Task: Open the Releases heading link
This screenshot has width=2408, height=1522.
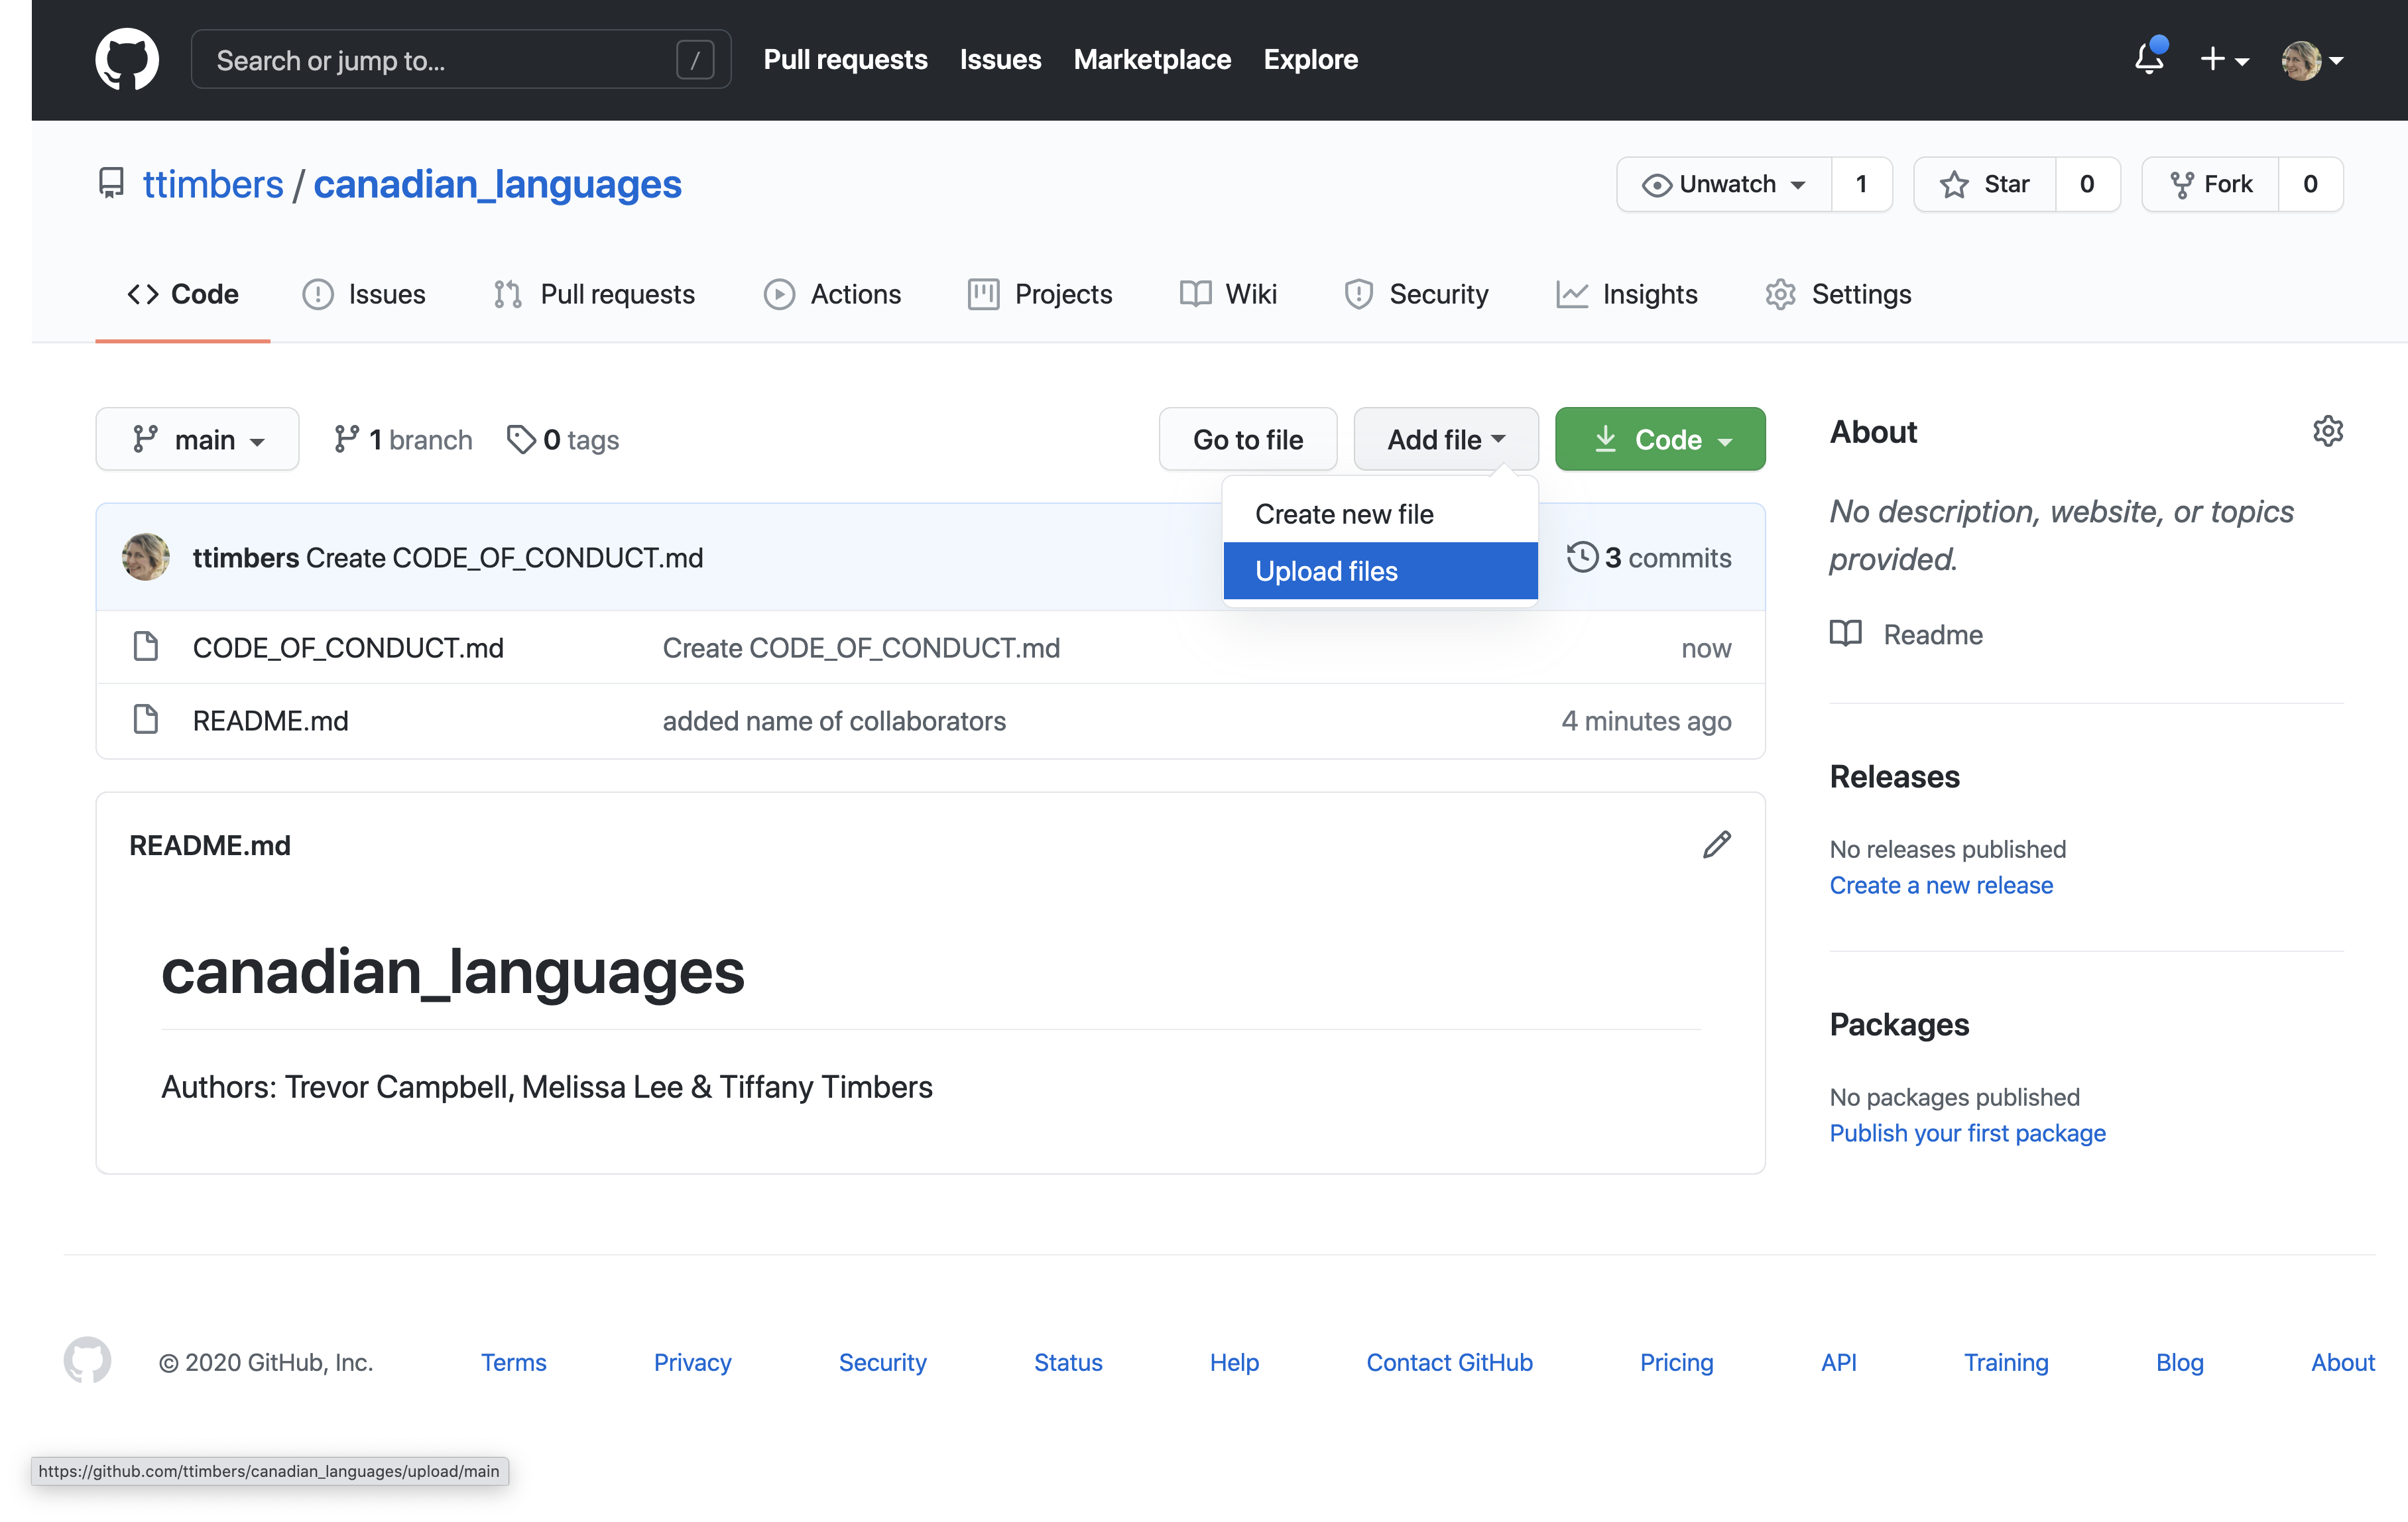Action: [1894, 777]
